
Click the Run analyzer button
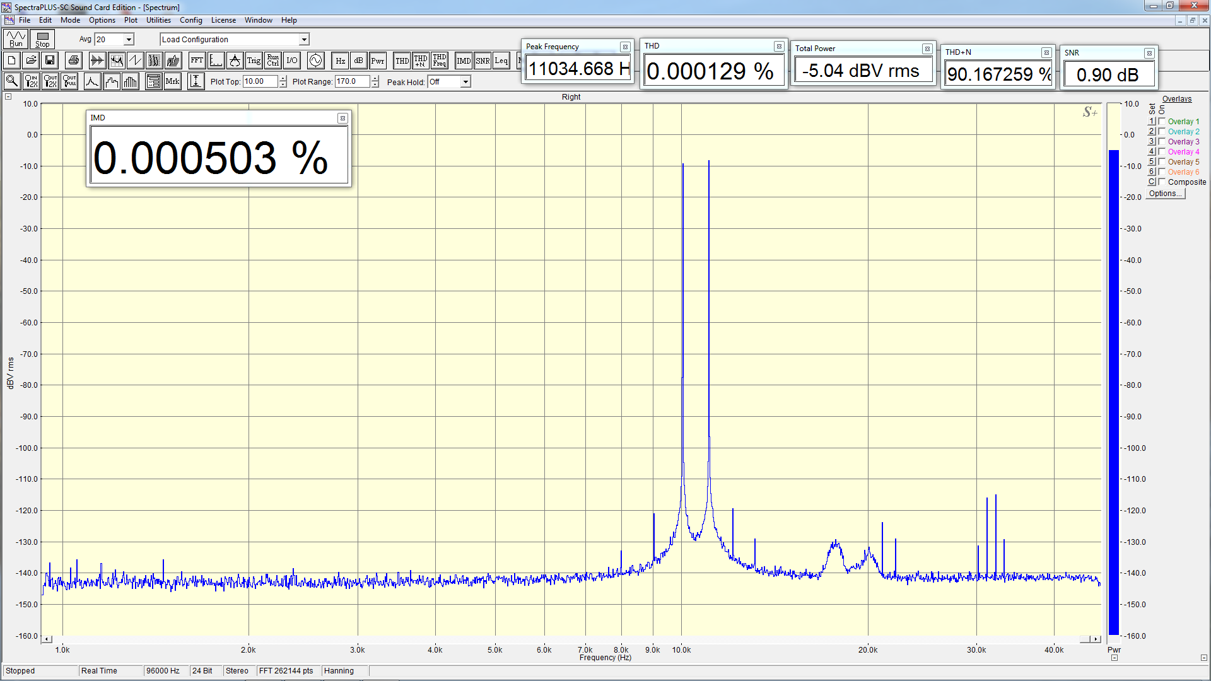coord(16,39)
